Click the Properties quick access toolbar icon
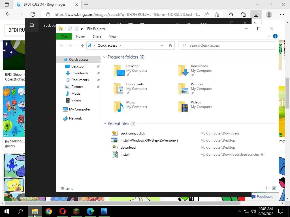290x217 pixels. (70, 29)
